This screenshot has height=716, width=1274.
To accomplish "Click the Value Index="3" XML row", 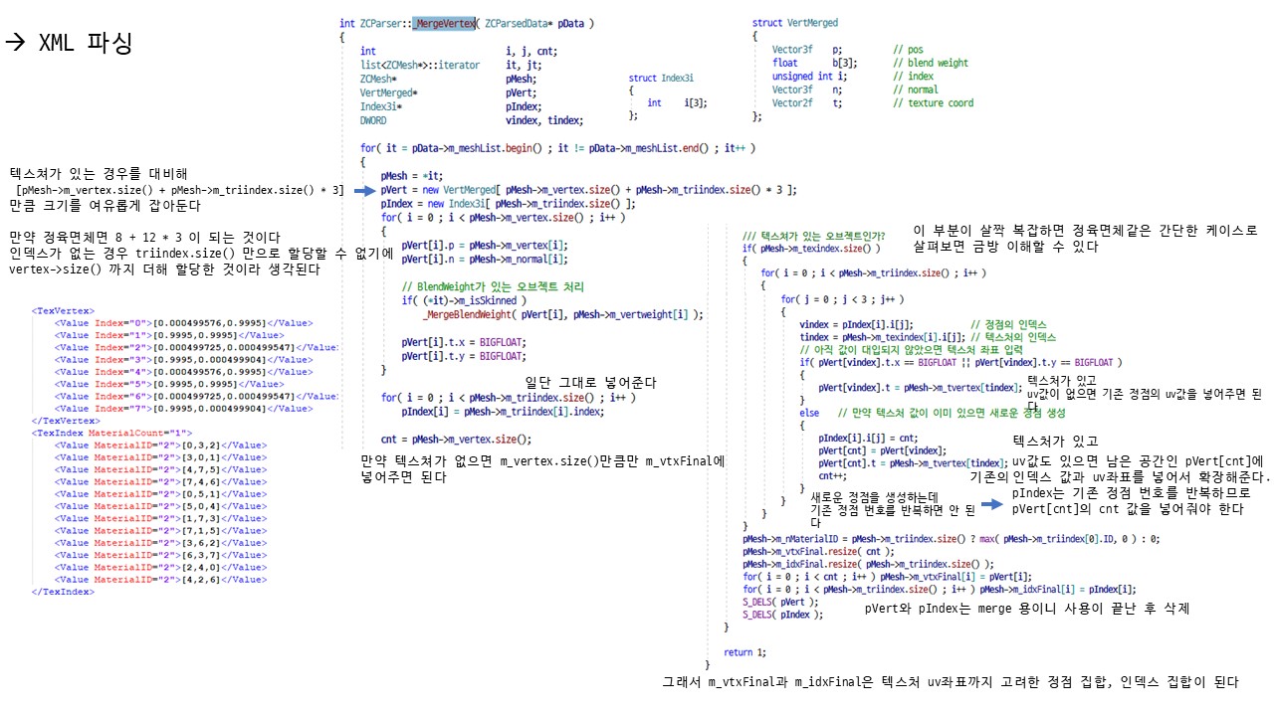I will (x=184, y=359).
